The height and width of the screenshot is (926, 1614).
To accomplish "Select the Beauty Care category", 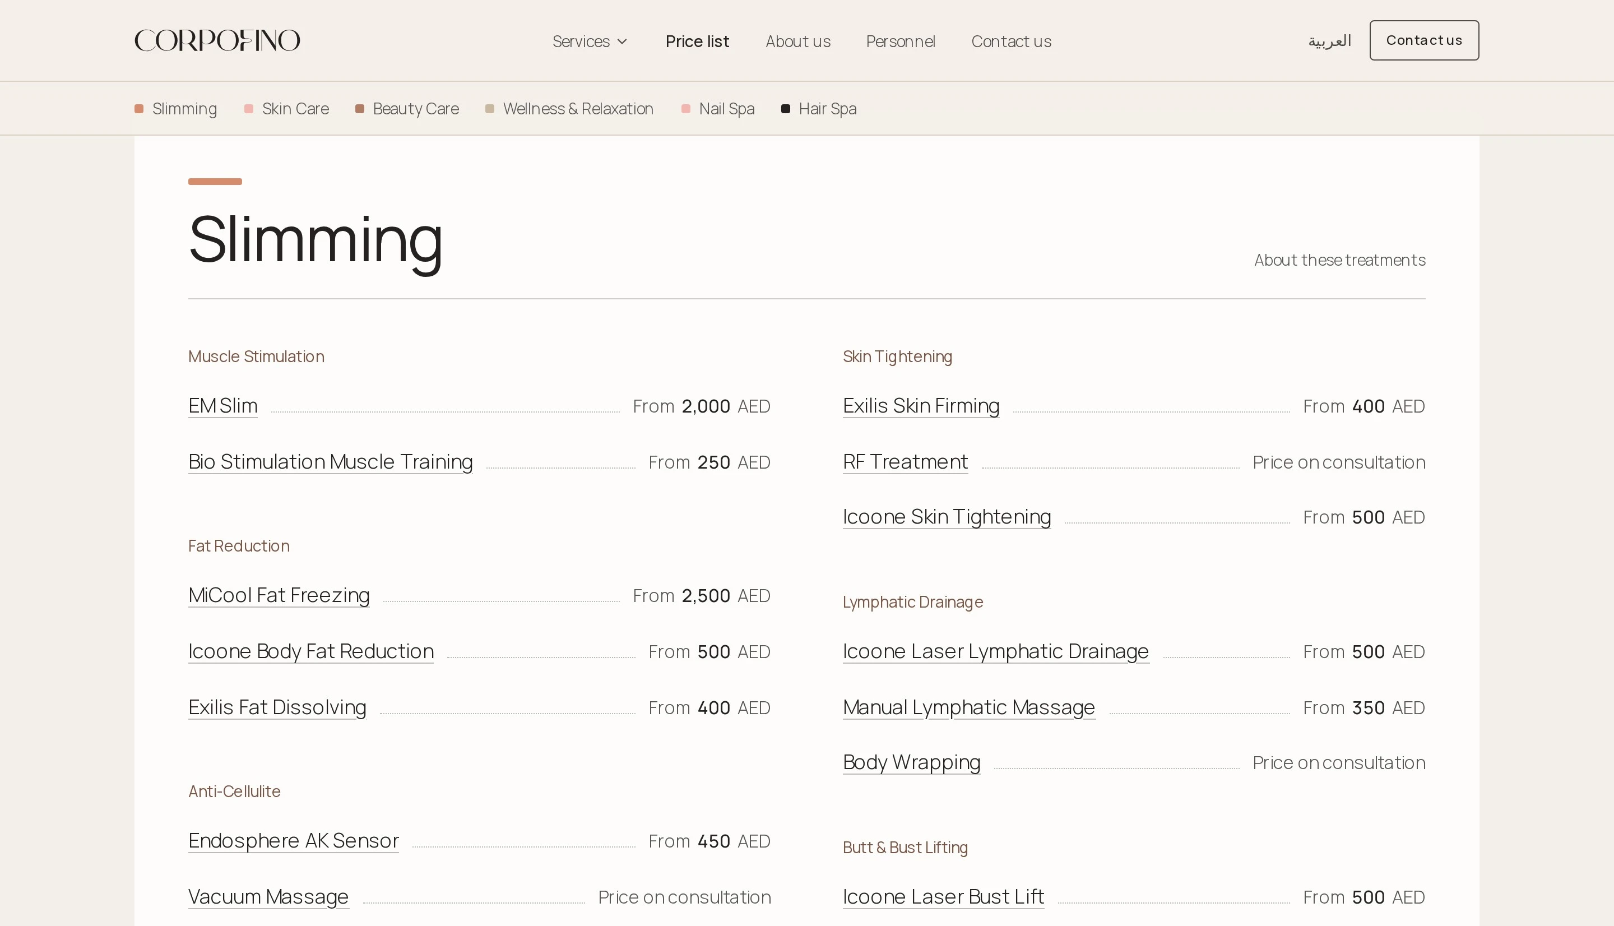I will (407, 109).
